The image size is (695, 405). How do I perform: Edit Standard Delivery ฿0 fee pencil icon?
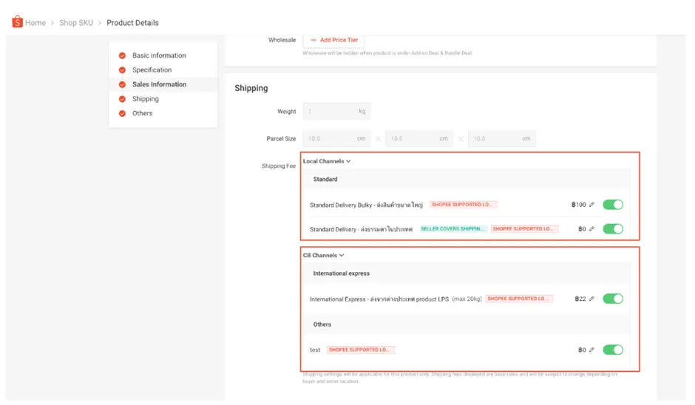[x=591, y=229]
